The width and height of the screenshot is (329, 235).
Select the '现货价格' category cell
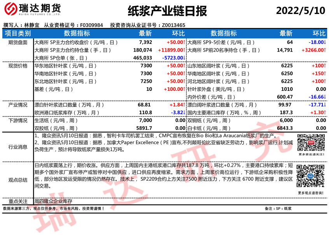click(18, 66)
